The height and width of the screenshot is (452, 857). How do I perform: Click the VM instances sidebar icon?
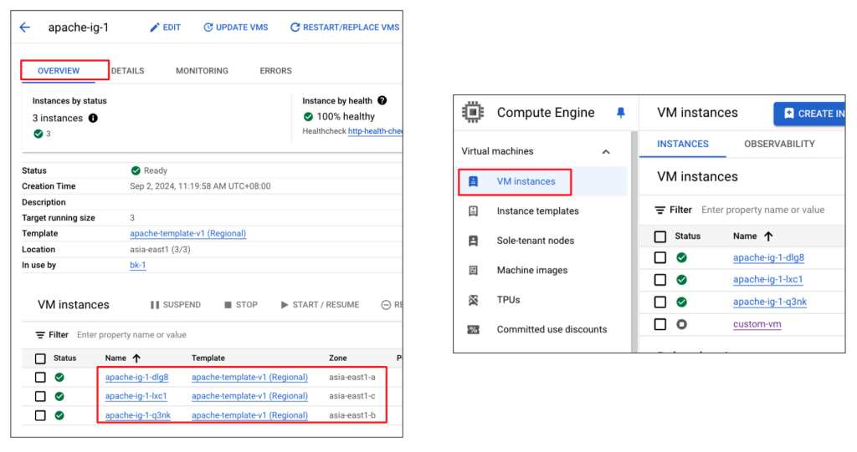point(474,182)
